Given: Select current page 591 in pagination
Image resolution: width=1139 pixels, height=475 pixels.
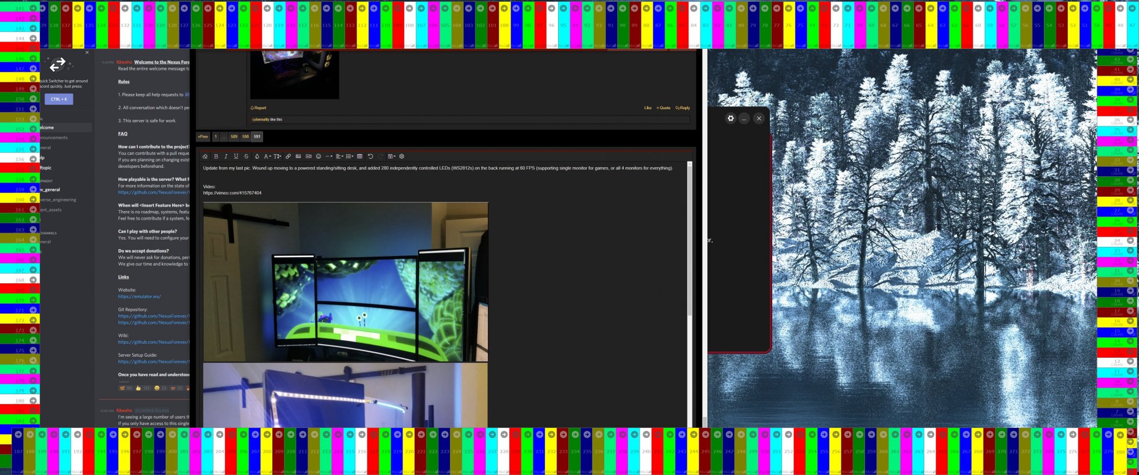Looking at the screenshot, I should 257,137.
